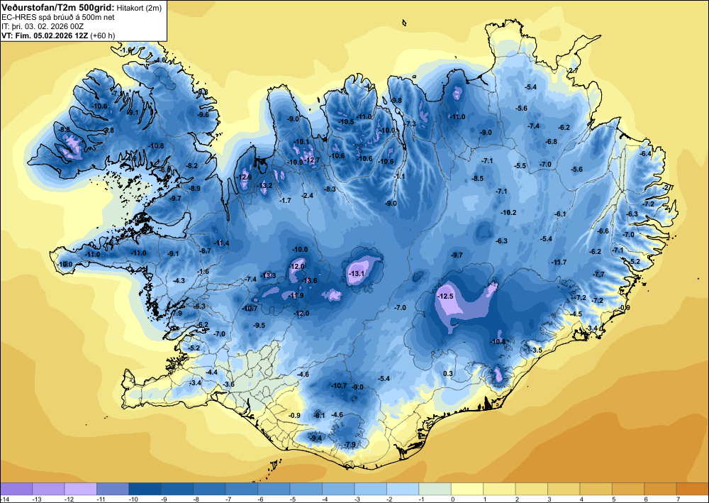
Task: Pick the legend swatch between -5 and -4
Action: point(306,489)
